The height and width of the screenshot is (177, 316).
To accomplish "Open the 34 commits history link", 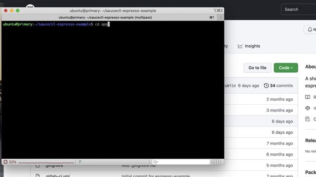I will pyautogui.click(x=278, y=86).
